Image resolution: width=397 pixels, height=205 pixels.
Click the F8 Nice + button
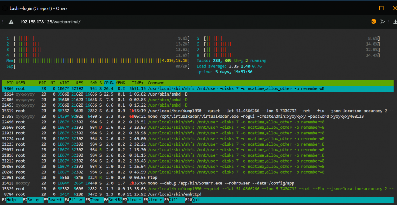[153, 200]
